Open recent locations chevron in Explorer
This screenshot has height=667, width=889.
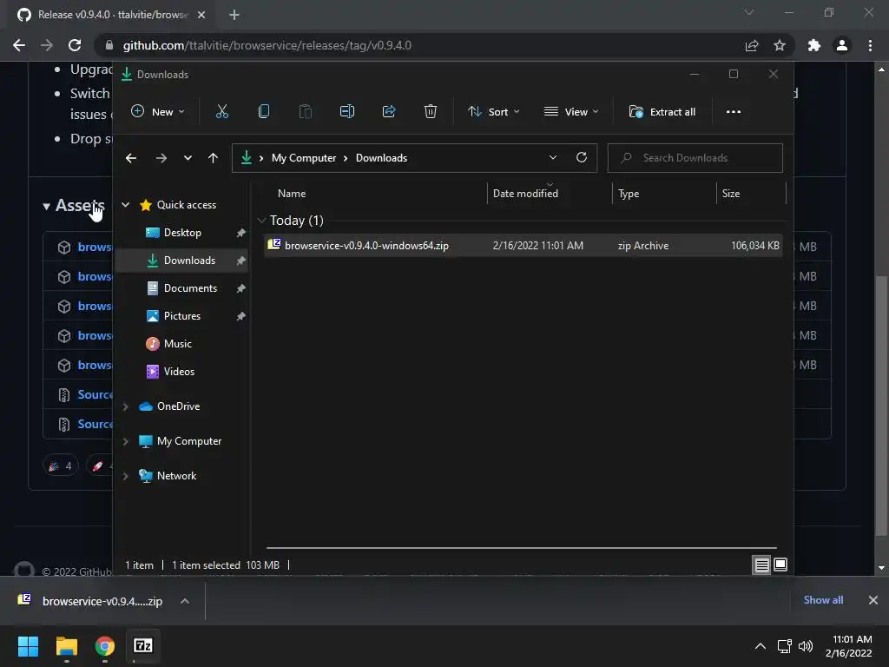[x=188, y=158]
